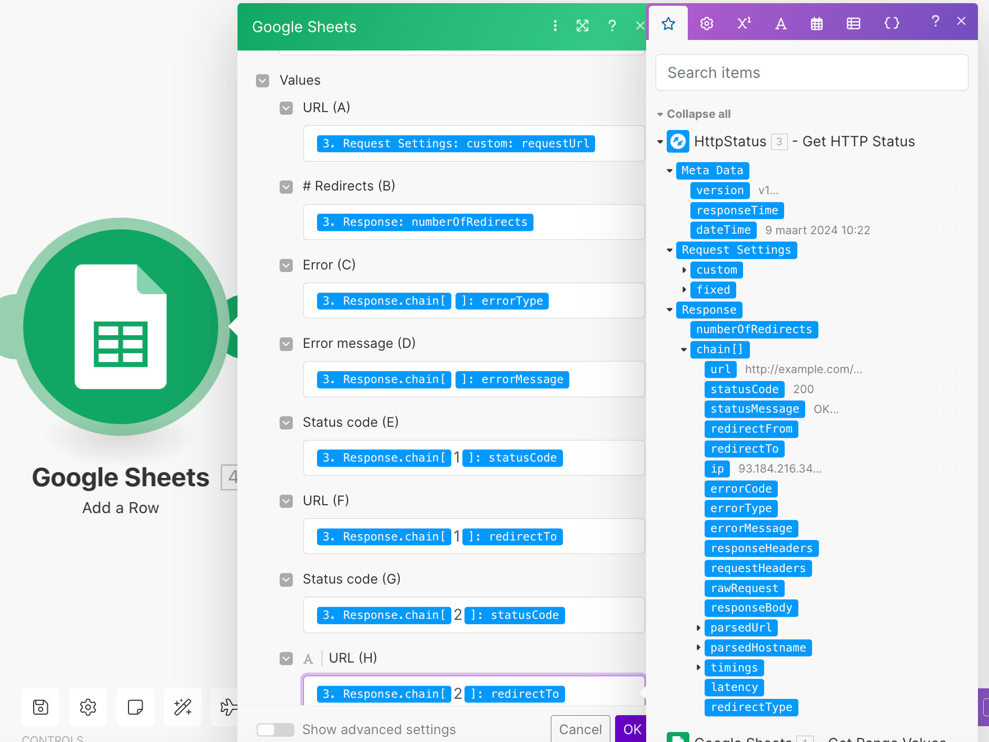989x742 pixels.
Task: Collapse the Meta Data group
Action: tap(669, 171)
